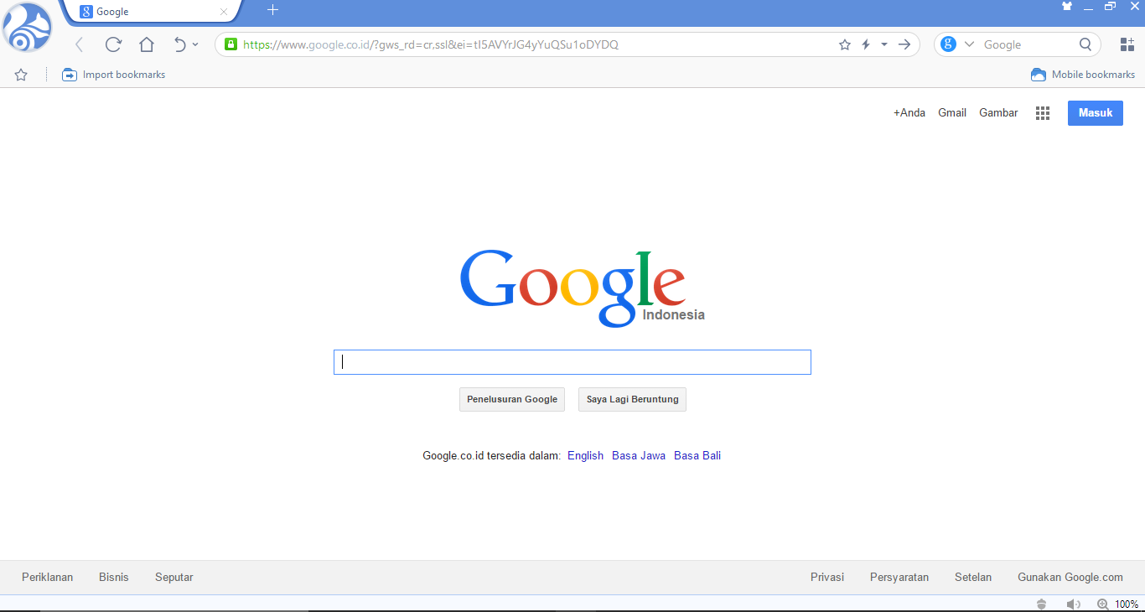Restore the recently closed tab
The width and height of the screenshot is (1145, 612).
click(x=179, y=44)
